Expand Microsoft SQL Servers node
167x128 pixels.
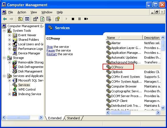9,80
